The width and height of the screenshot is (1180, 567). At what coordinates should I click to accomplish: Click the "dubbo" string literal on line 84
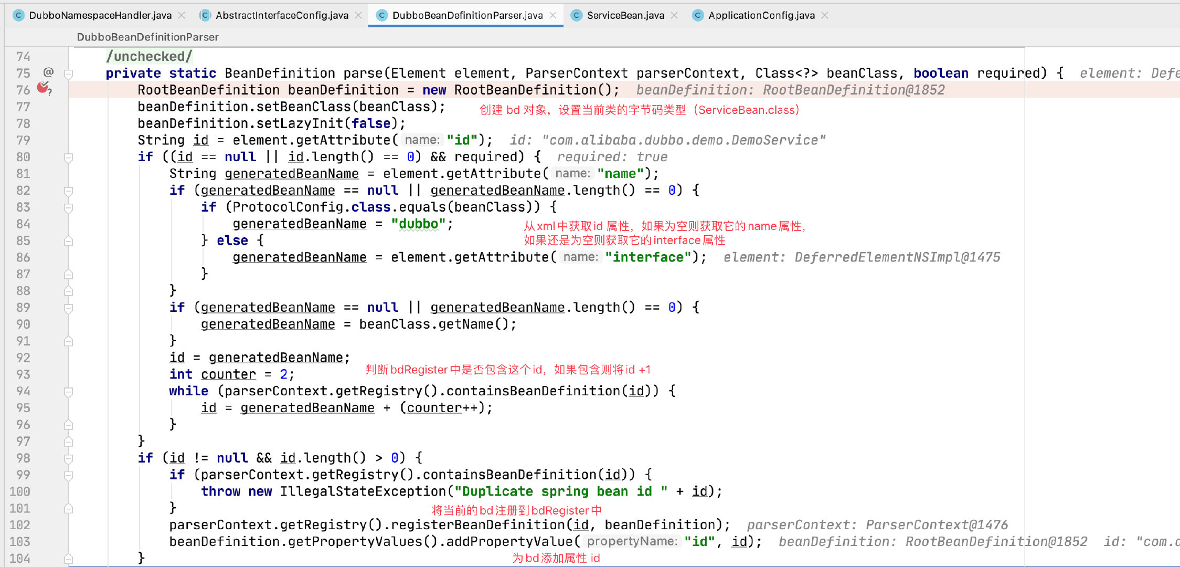click(418, 224)
